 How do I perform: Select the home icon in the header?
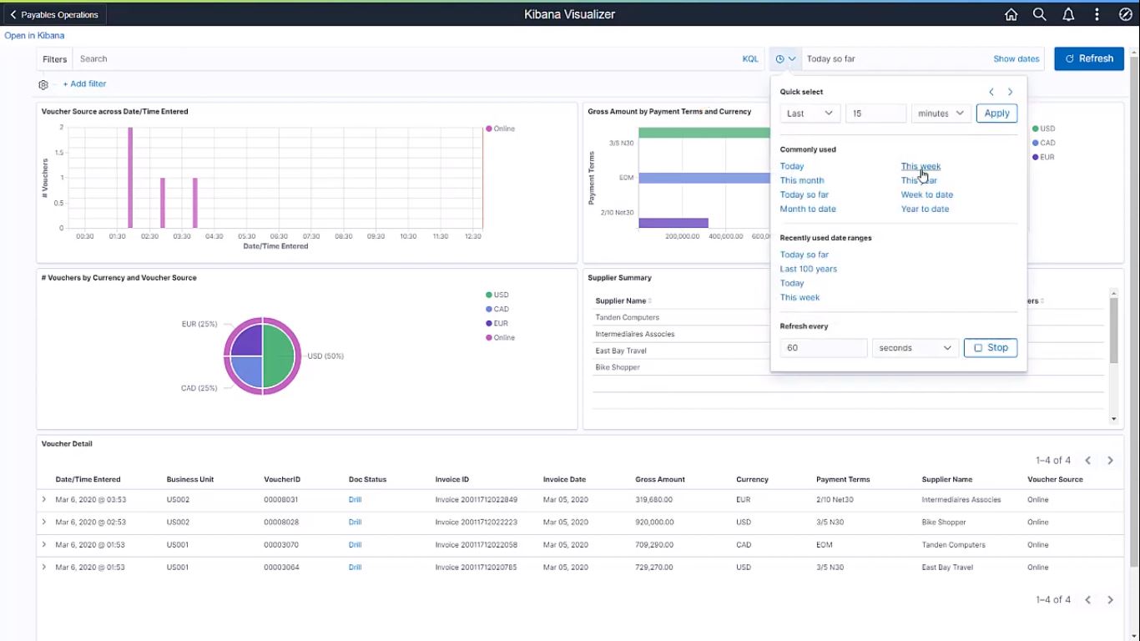click(1011, 14)
